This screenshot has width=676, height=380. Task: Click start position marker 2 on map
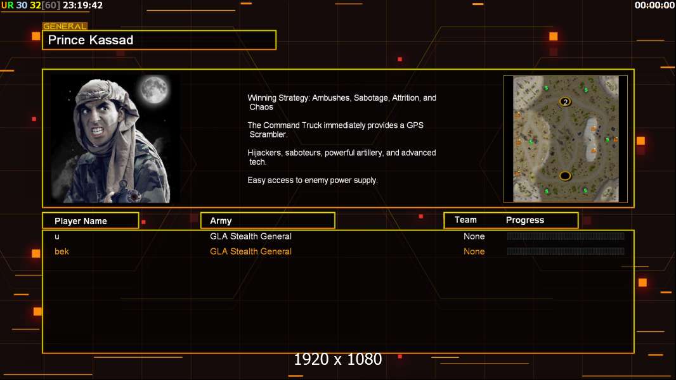(565, 102)
